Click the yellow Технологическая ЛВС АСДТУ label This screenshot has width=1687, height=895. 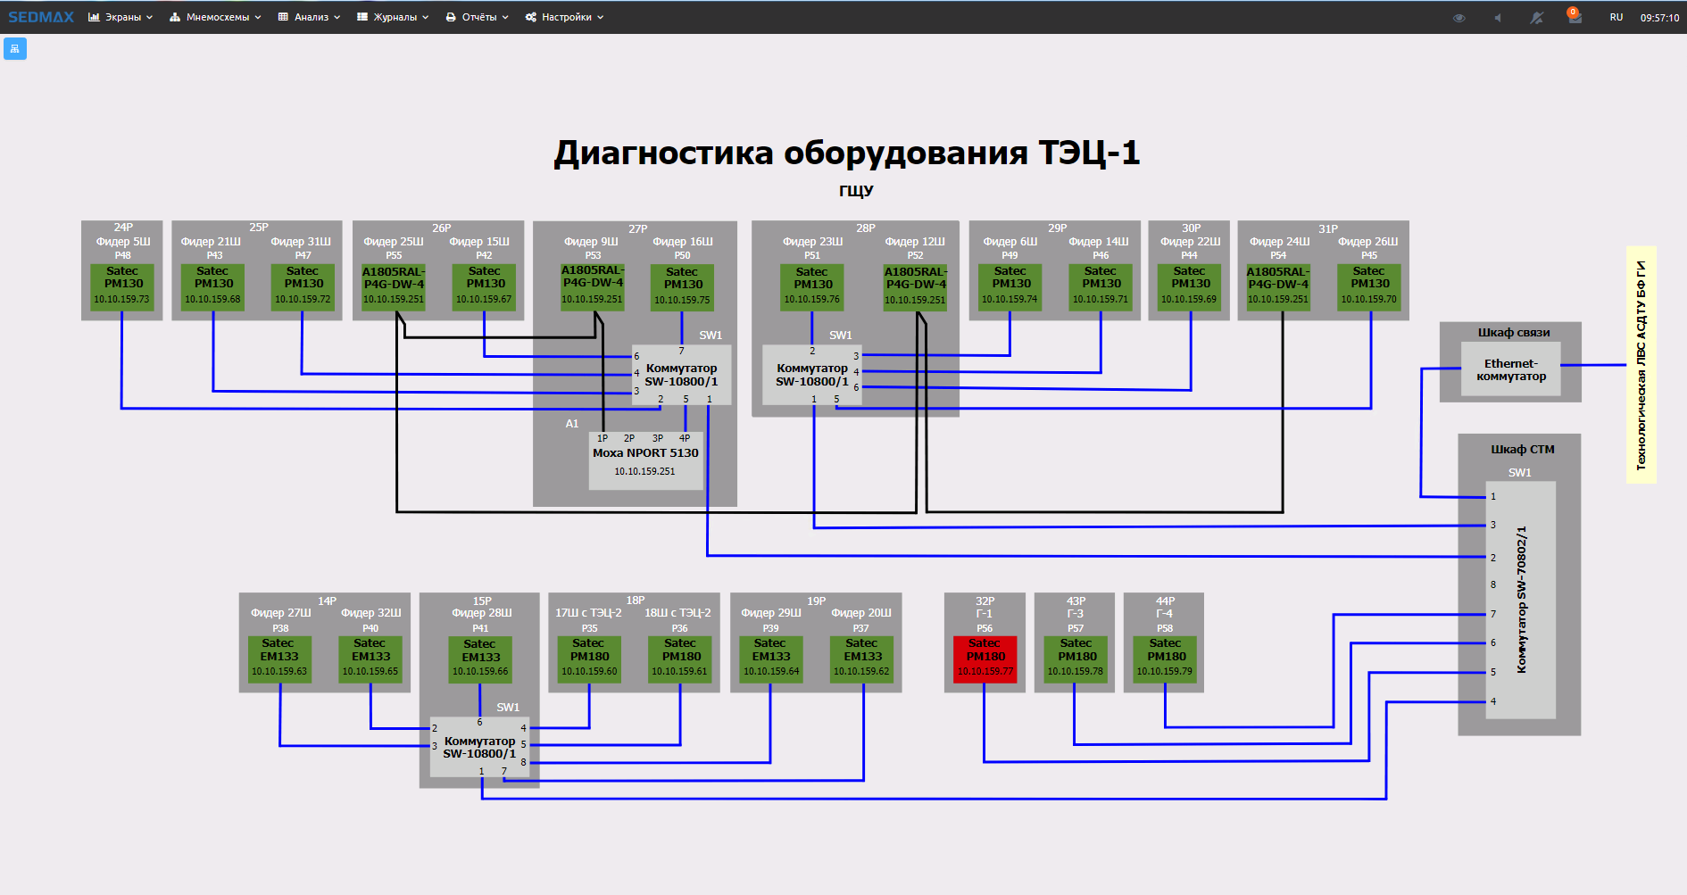(1641, 365)
